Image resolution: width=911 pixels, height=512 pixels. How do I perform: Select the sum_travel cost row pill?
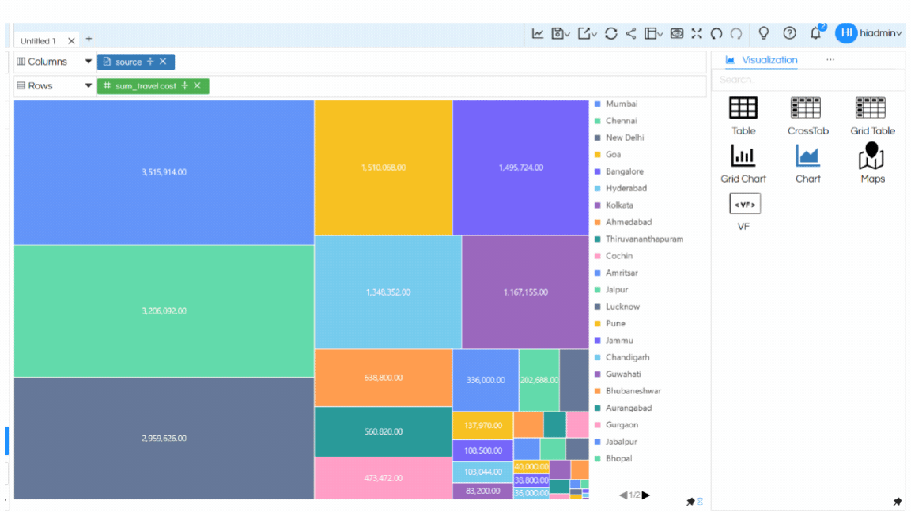153,86
